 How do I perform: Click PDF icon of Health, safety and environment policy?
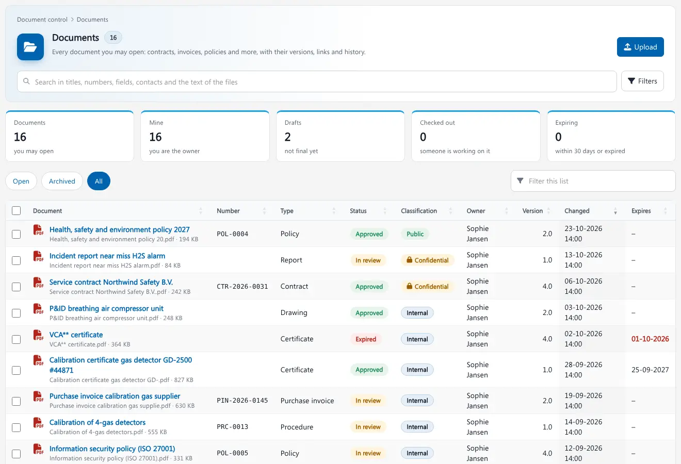click(x=38, y=230)
